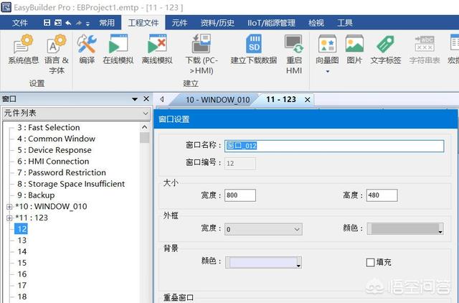Click the 窗口名称 input field
The height and width of the screenshot is (303, 459).
334,146
